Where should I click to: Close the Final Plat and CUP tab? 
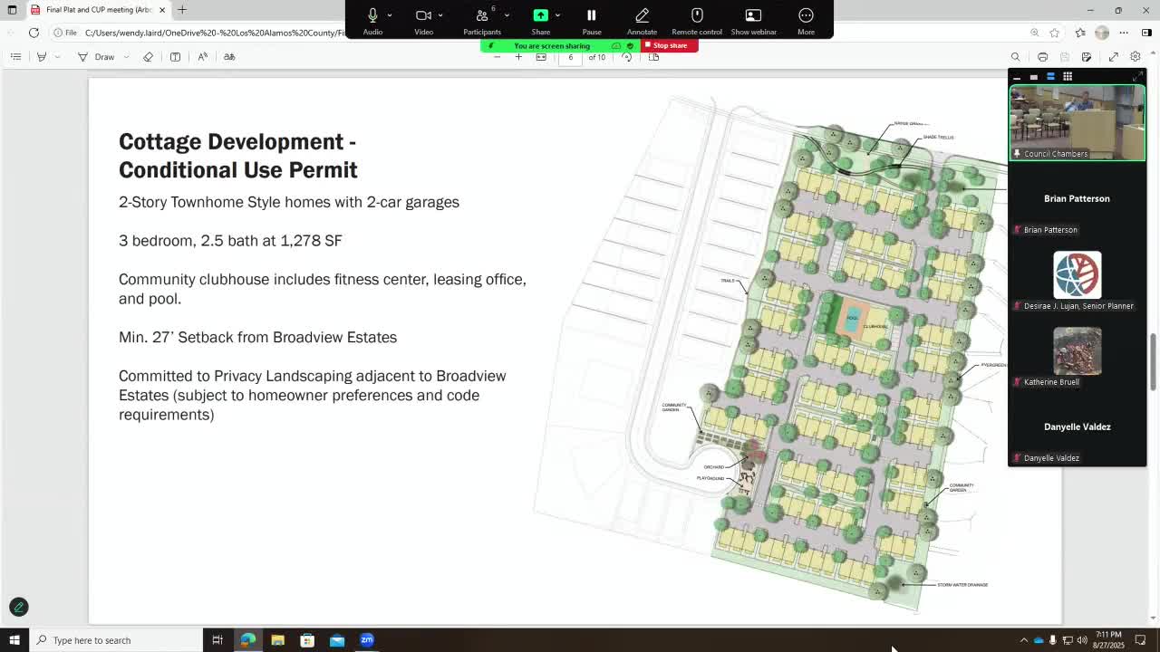click(x=162, y=10)
